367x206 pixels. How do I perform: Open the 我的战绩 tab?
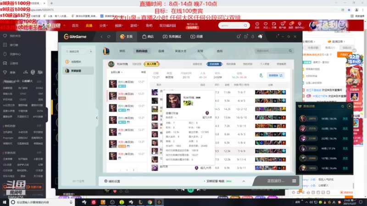(x=142, y=51)
